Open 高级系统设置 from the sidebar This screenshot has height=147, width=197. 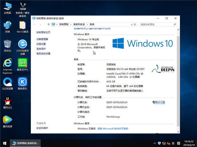tap(43, 54)
